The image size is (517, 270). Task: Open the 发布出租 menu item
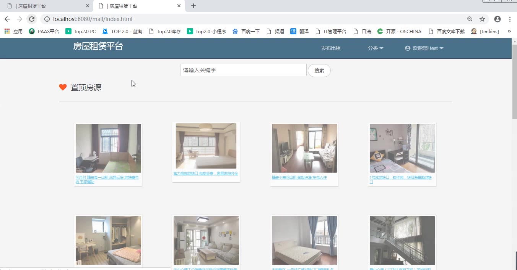pyautogui.click(x=331, y=48)
